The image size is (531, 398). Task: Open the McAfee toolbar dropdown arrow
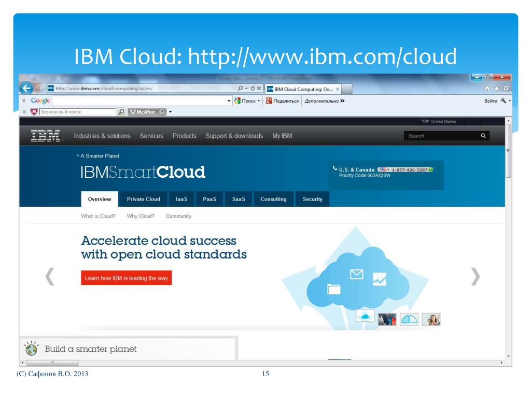pos(170,112)
